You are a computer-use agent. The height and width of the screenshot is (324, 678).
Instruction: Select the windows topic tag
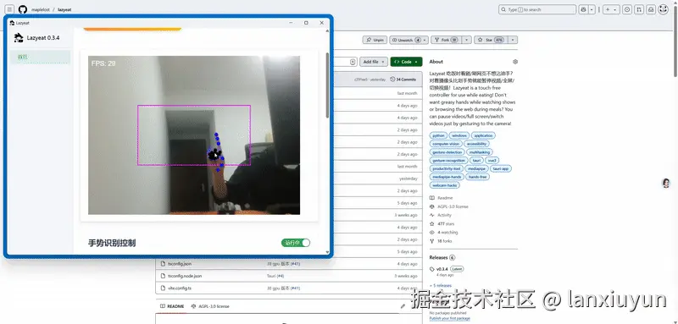pyautogui.click(x=458, y=135)
